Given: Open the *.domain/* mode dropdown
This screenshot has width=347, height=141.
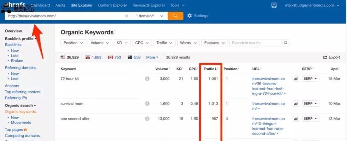Looking at the screenshot, I should coord(150,16).
